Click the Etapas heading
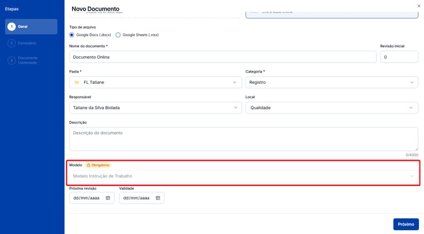The width and height of the screenshot is (424, 234). click(11, 9)
